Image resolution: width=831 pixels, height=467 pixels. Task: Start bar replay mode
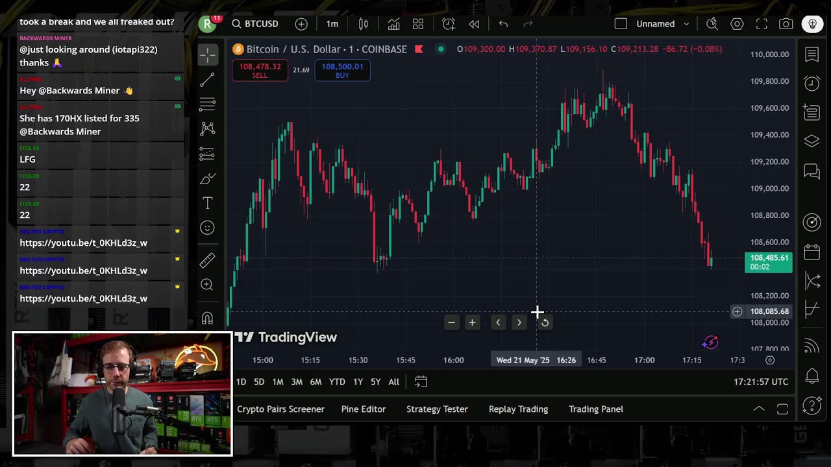tap(474, 24)
